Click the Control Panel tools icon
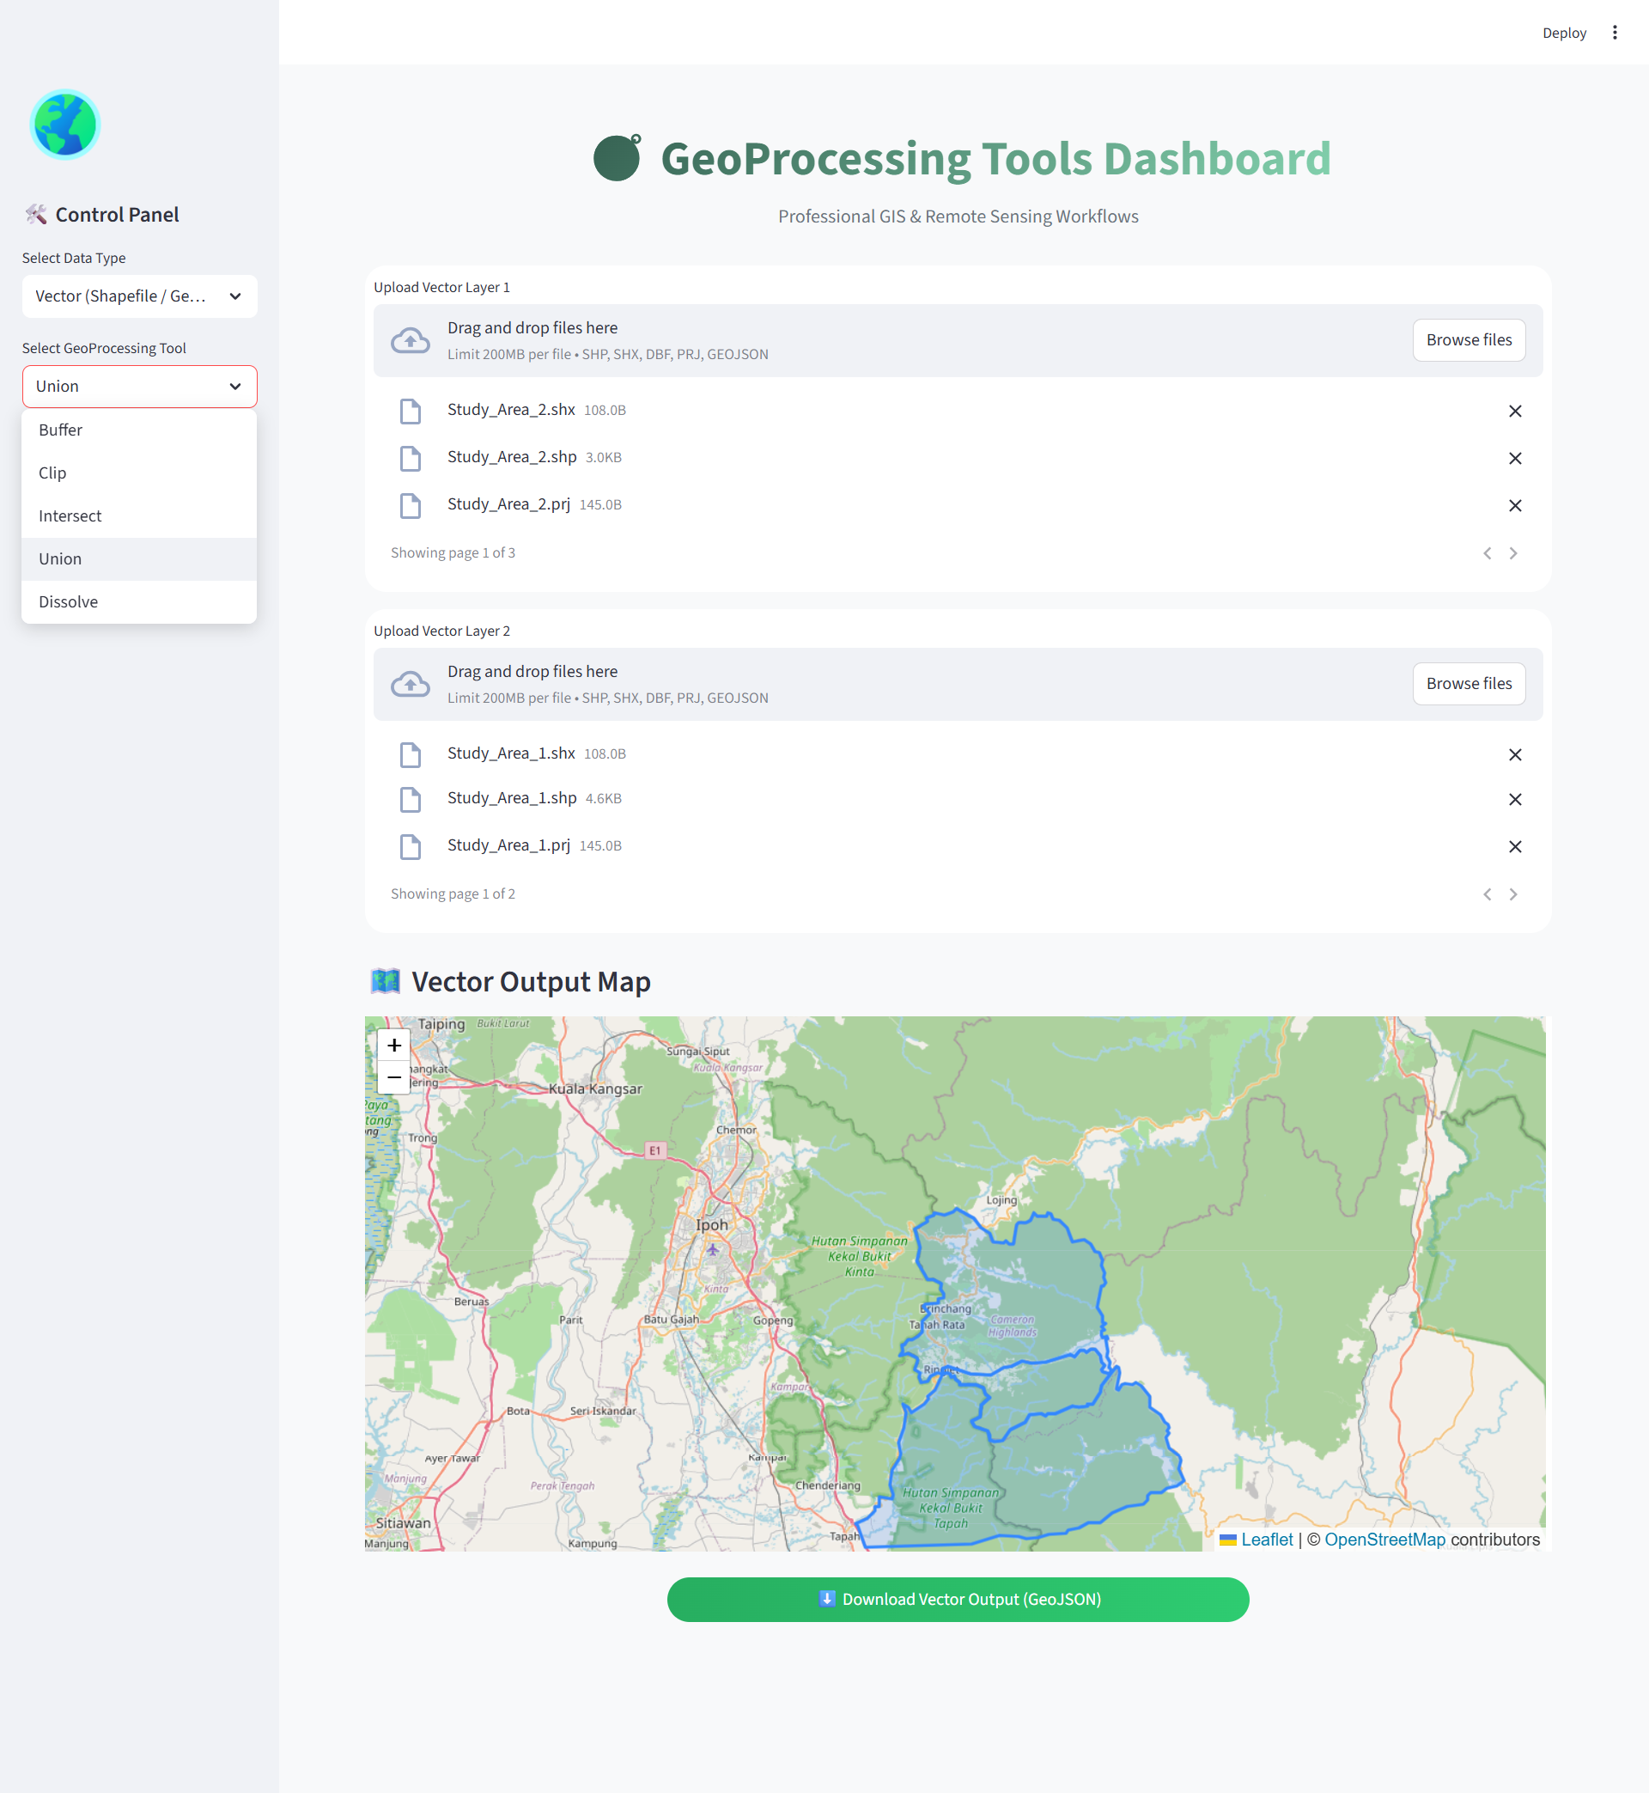 [35, 214]
